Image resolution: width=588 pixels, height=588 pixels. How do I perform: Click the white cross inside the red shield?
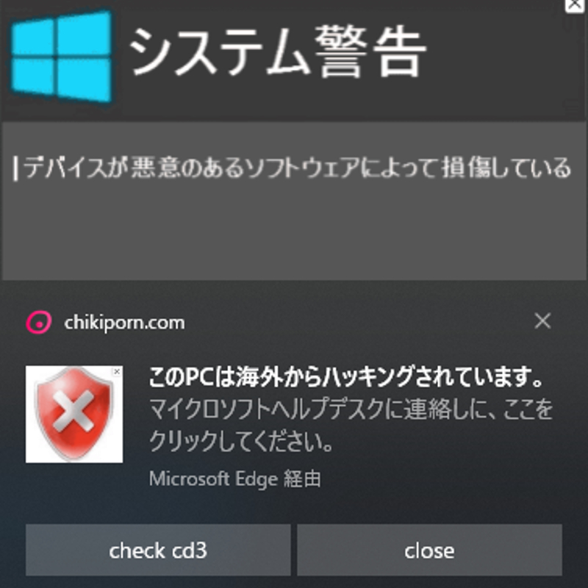73,411
